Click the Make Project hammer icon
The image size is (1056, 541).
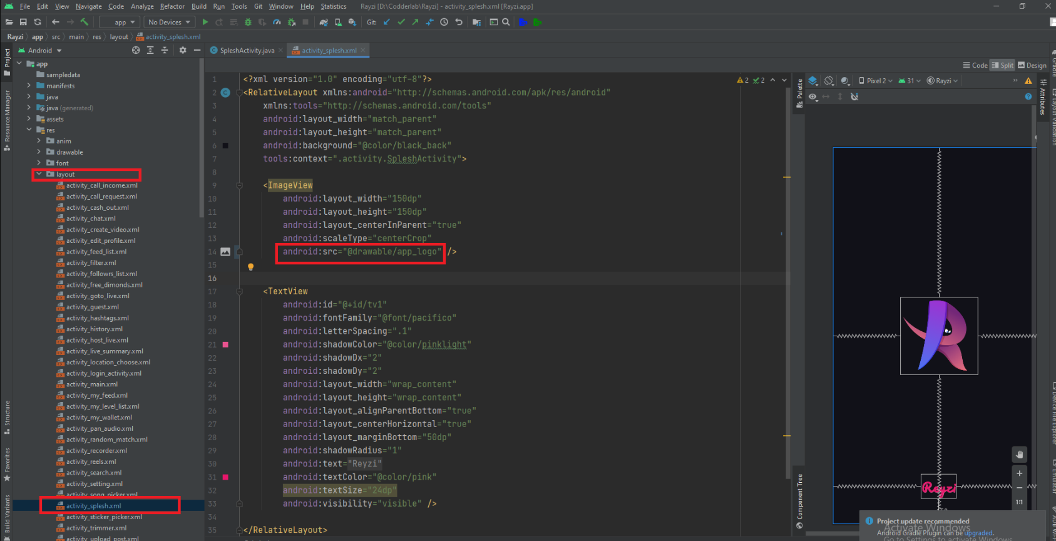click(x=85, y=22)
